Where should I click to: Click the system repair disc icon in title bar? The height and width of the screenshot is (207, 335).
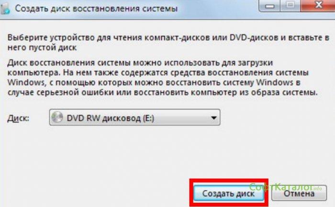pyautogui.click(x=5, y=9)
